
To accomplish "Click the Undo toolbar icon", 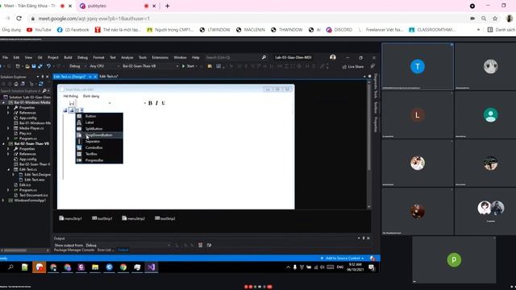I will point(48,66).
